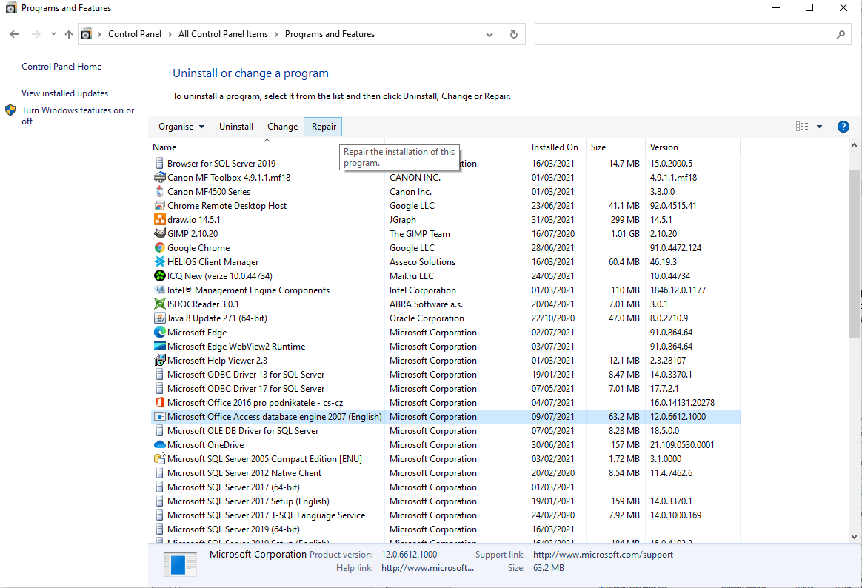This screenshot has height=588, width=862.
Task: Click the Refresh button beside address bar
Action: point(513,34)
